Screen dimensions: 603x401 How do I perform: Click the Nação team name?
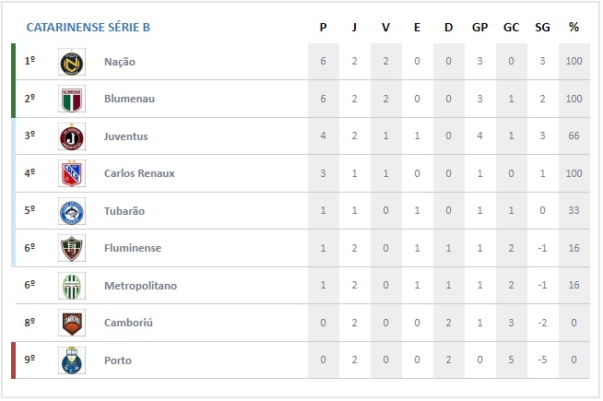coord(120,62)
